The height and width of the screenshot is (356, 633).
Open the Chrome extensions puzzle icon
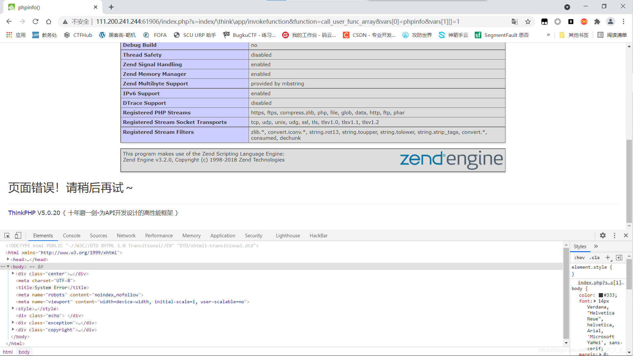coord(597,22)
